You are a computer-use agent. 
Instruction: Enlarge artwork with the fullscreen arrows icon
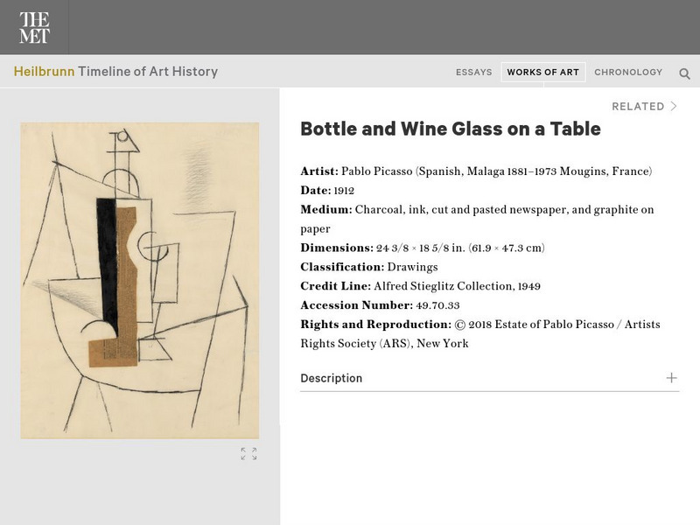click(249, 453)
